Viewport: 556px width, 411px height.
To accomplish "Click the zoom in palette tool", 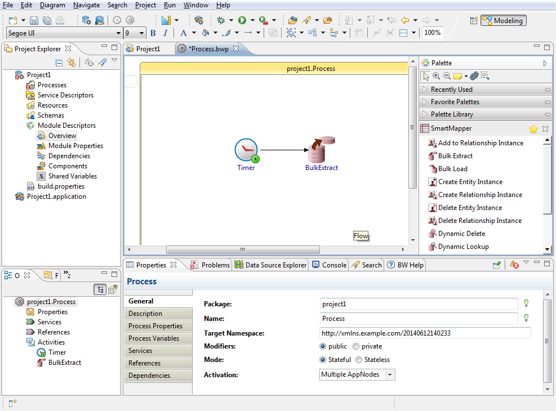I will pyautogui.click(x=436, y=76).
